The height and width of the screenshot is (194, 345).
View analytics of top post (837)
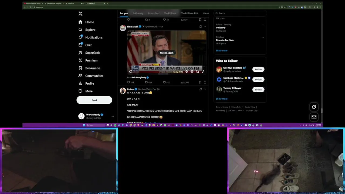pyautogui.click(x=184, y=20)
